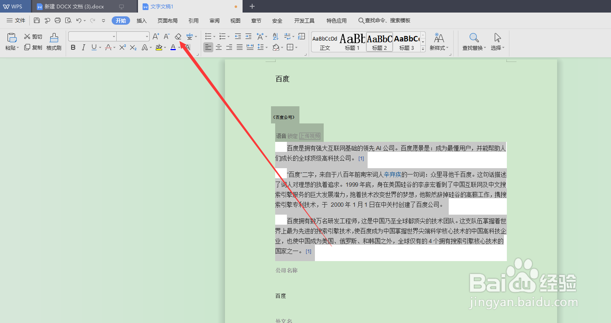Toggle Align Right paragraph button

[229, 47]
